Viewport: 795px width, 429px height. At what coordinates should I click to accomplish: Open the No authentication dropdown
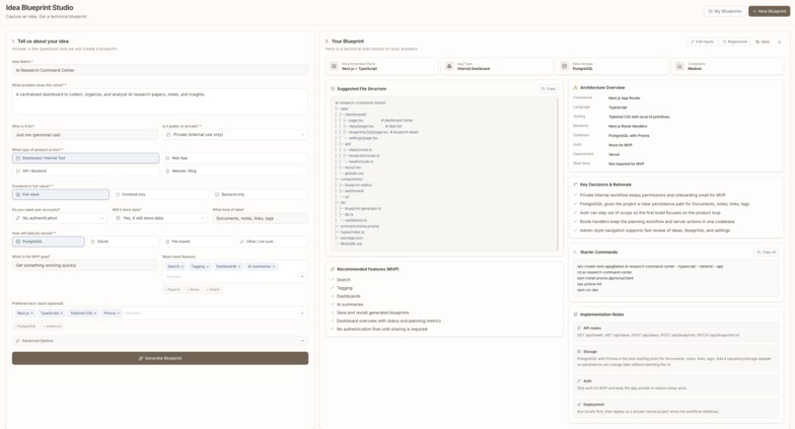[x=60, y=218]
